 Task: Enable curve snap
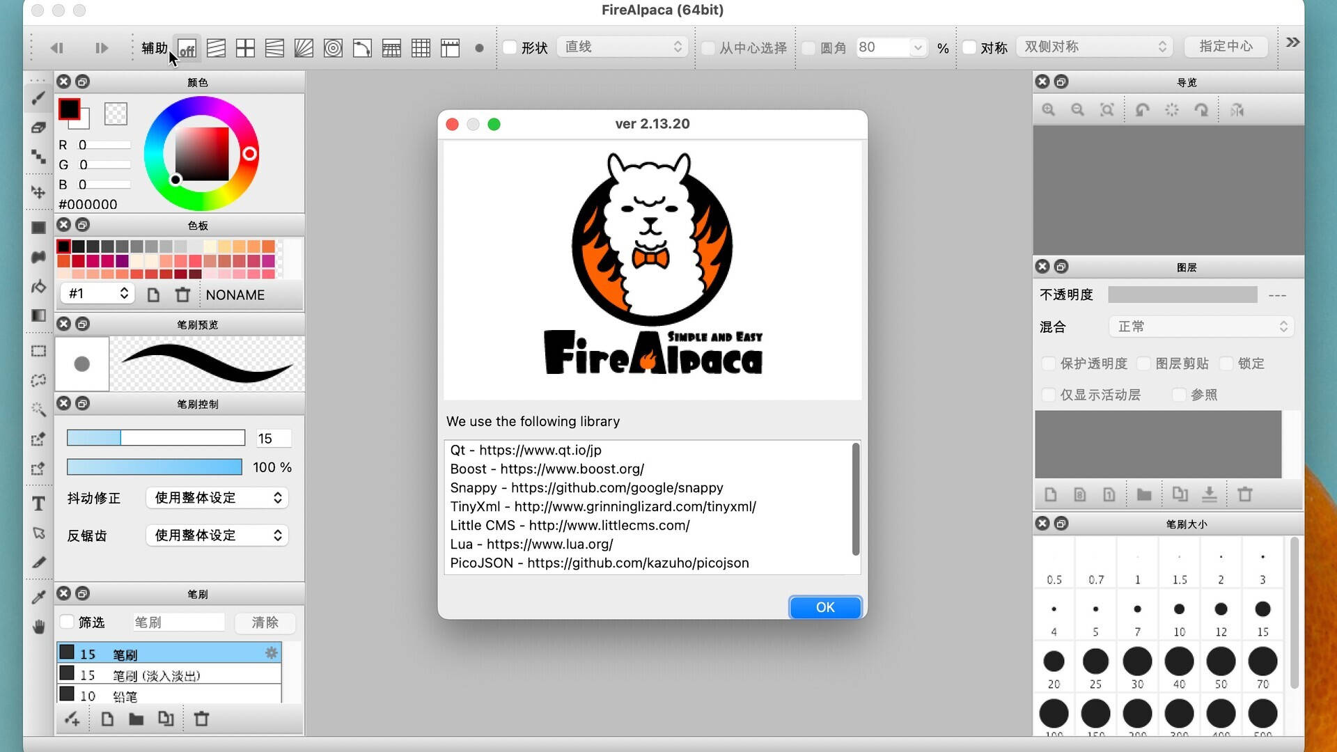[362, 48]
